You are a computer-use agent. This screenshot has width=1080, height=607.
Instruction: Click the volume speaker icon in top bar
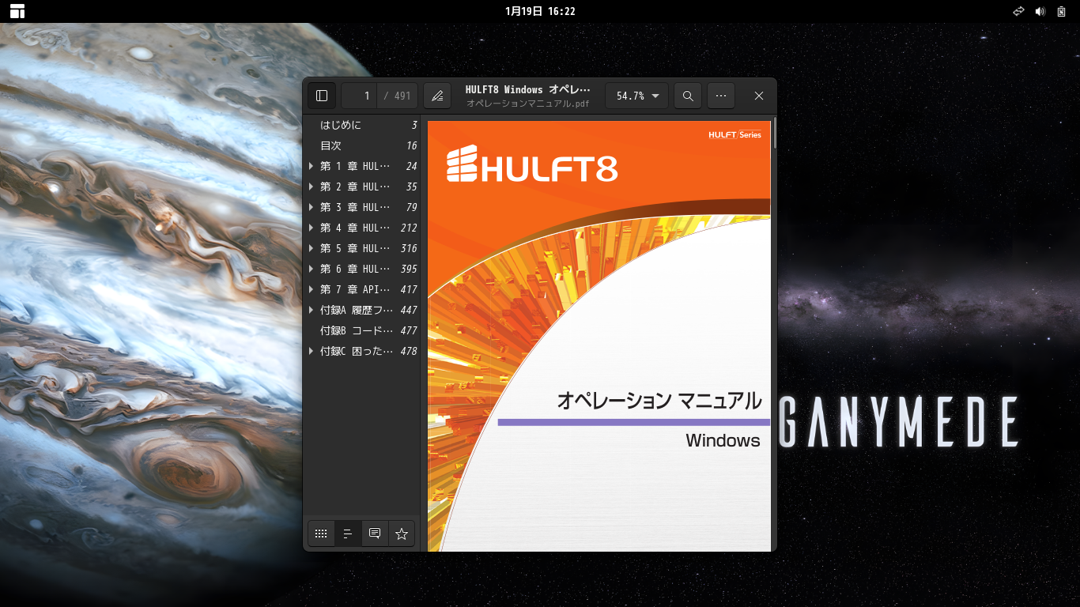click(1040, 11)
